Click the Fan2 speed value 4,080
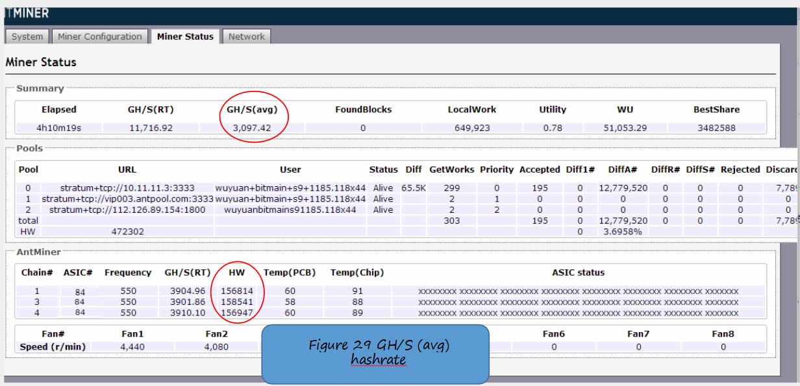Image resolution: width=800 pixels, height=386 pixels. (216, 346)
